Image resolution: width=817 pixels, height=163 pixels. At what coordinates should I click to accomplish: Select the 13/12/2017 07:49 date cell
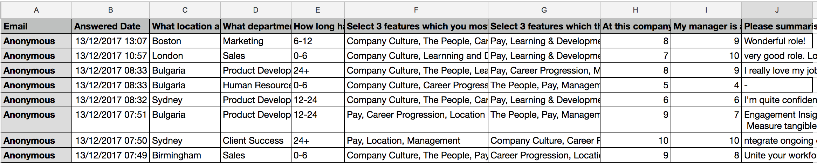click(111, 155)
